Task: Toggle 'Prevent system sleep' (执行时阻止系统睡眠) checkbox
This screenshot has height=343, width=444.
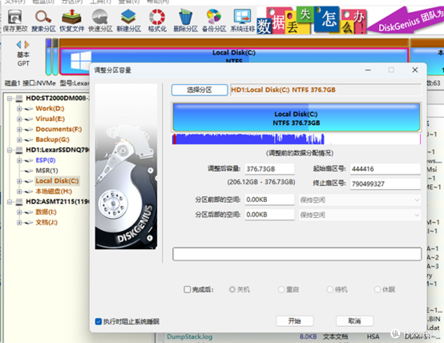Action: (x=98, y=322)
